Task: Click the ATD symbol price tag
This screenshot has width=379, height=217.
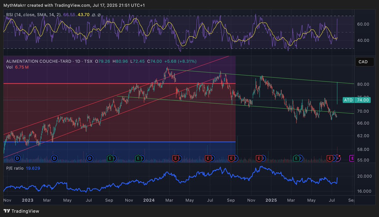Action: (x=348, y=100)
